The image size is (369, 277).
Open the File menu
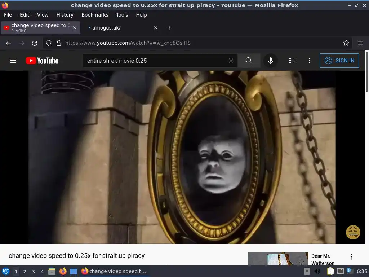(8, 15)
